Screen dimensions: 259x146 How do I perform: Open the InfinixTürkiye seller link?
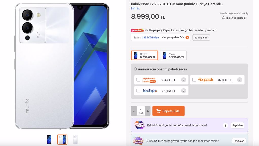150,37
